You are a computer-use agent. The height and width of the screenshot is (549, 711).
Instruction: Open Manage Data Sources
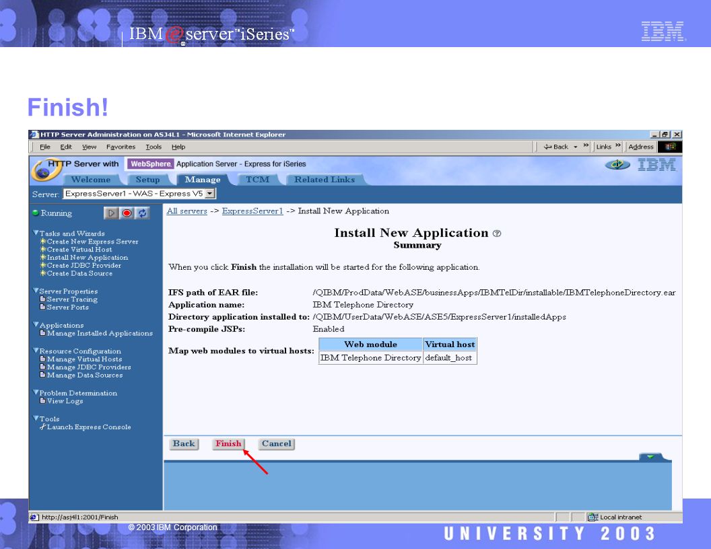click(x=85, y=375)
